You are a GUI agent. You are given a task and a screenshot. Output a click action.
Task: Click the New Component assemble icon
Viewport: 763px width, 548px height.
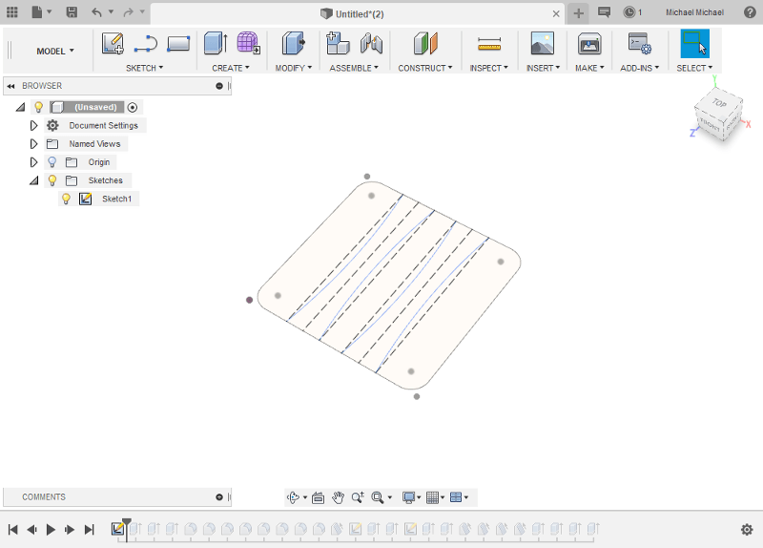pos(338,43)
